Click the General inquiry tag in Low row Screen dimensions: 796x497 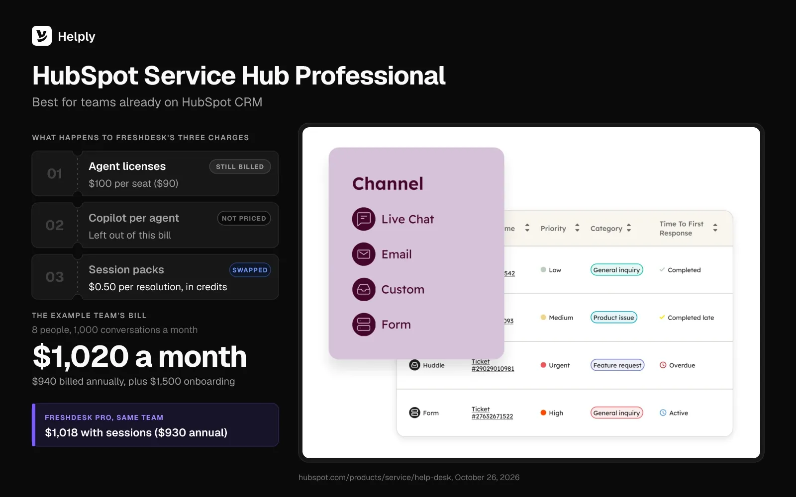[x=617, y=270]
